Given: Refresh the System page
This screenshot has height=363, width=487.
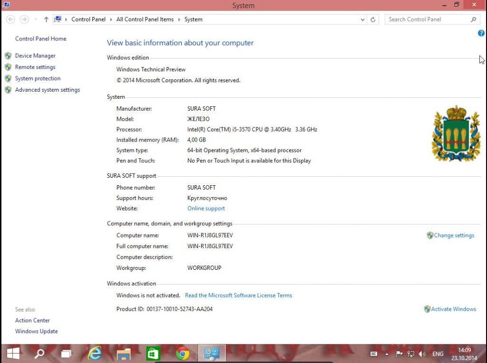Looking at the screenshot, I should [x=373, y=19].
